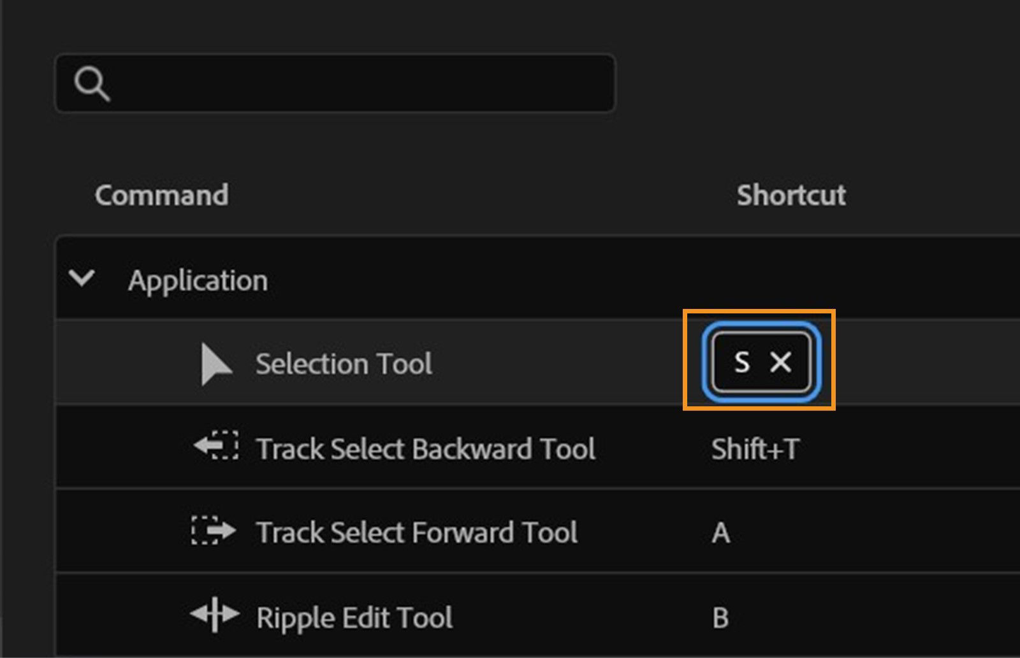Click the Shift+T shortcut for Track Select Backward
The height and width of the screenshot is (658, 1020).
click(x=755, y=448)
